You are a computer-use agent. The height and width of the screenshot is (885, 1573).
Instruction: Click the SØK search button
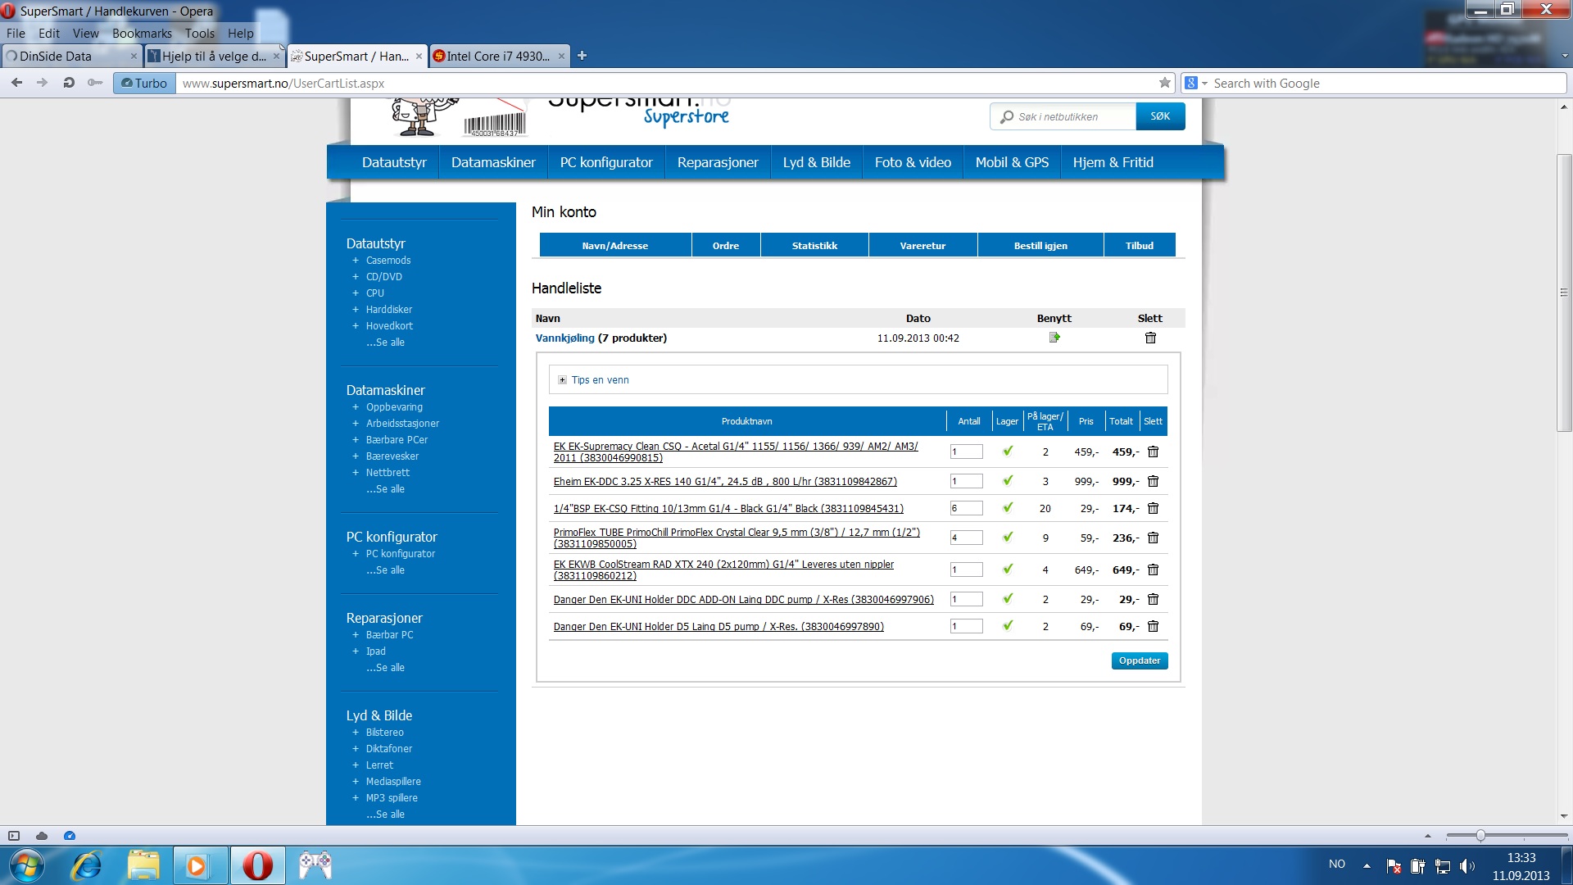pos(1160,116)
